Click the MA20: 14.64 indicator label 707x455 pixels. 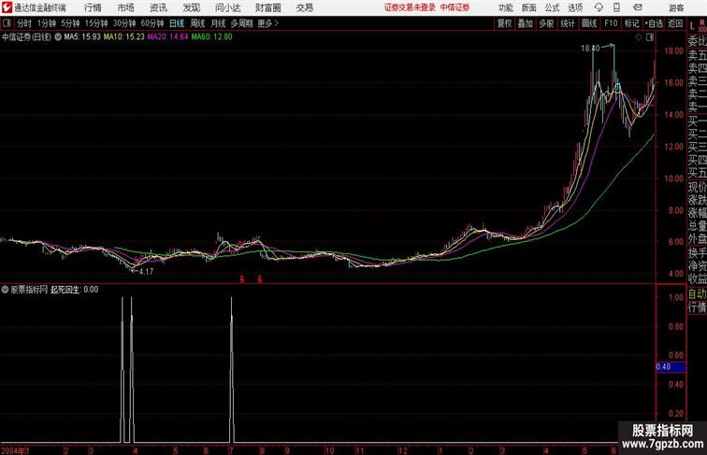pos(167,37)
